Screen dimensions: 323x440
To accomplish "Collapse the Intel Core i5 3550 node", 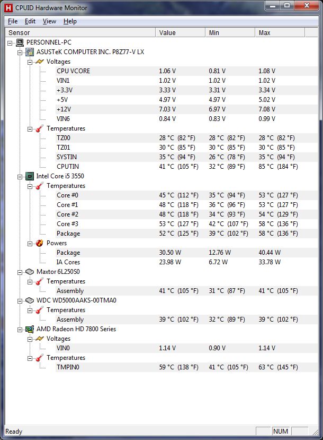I will (x=21, y=176).
